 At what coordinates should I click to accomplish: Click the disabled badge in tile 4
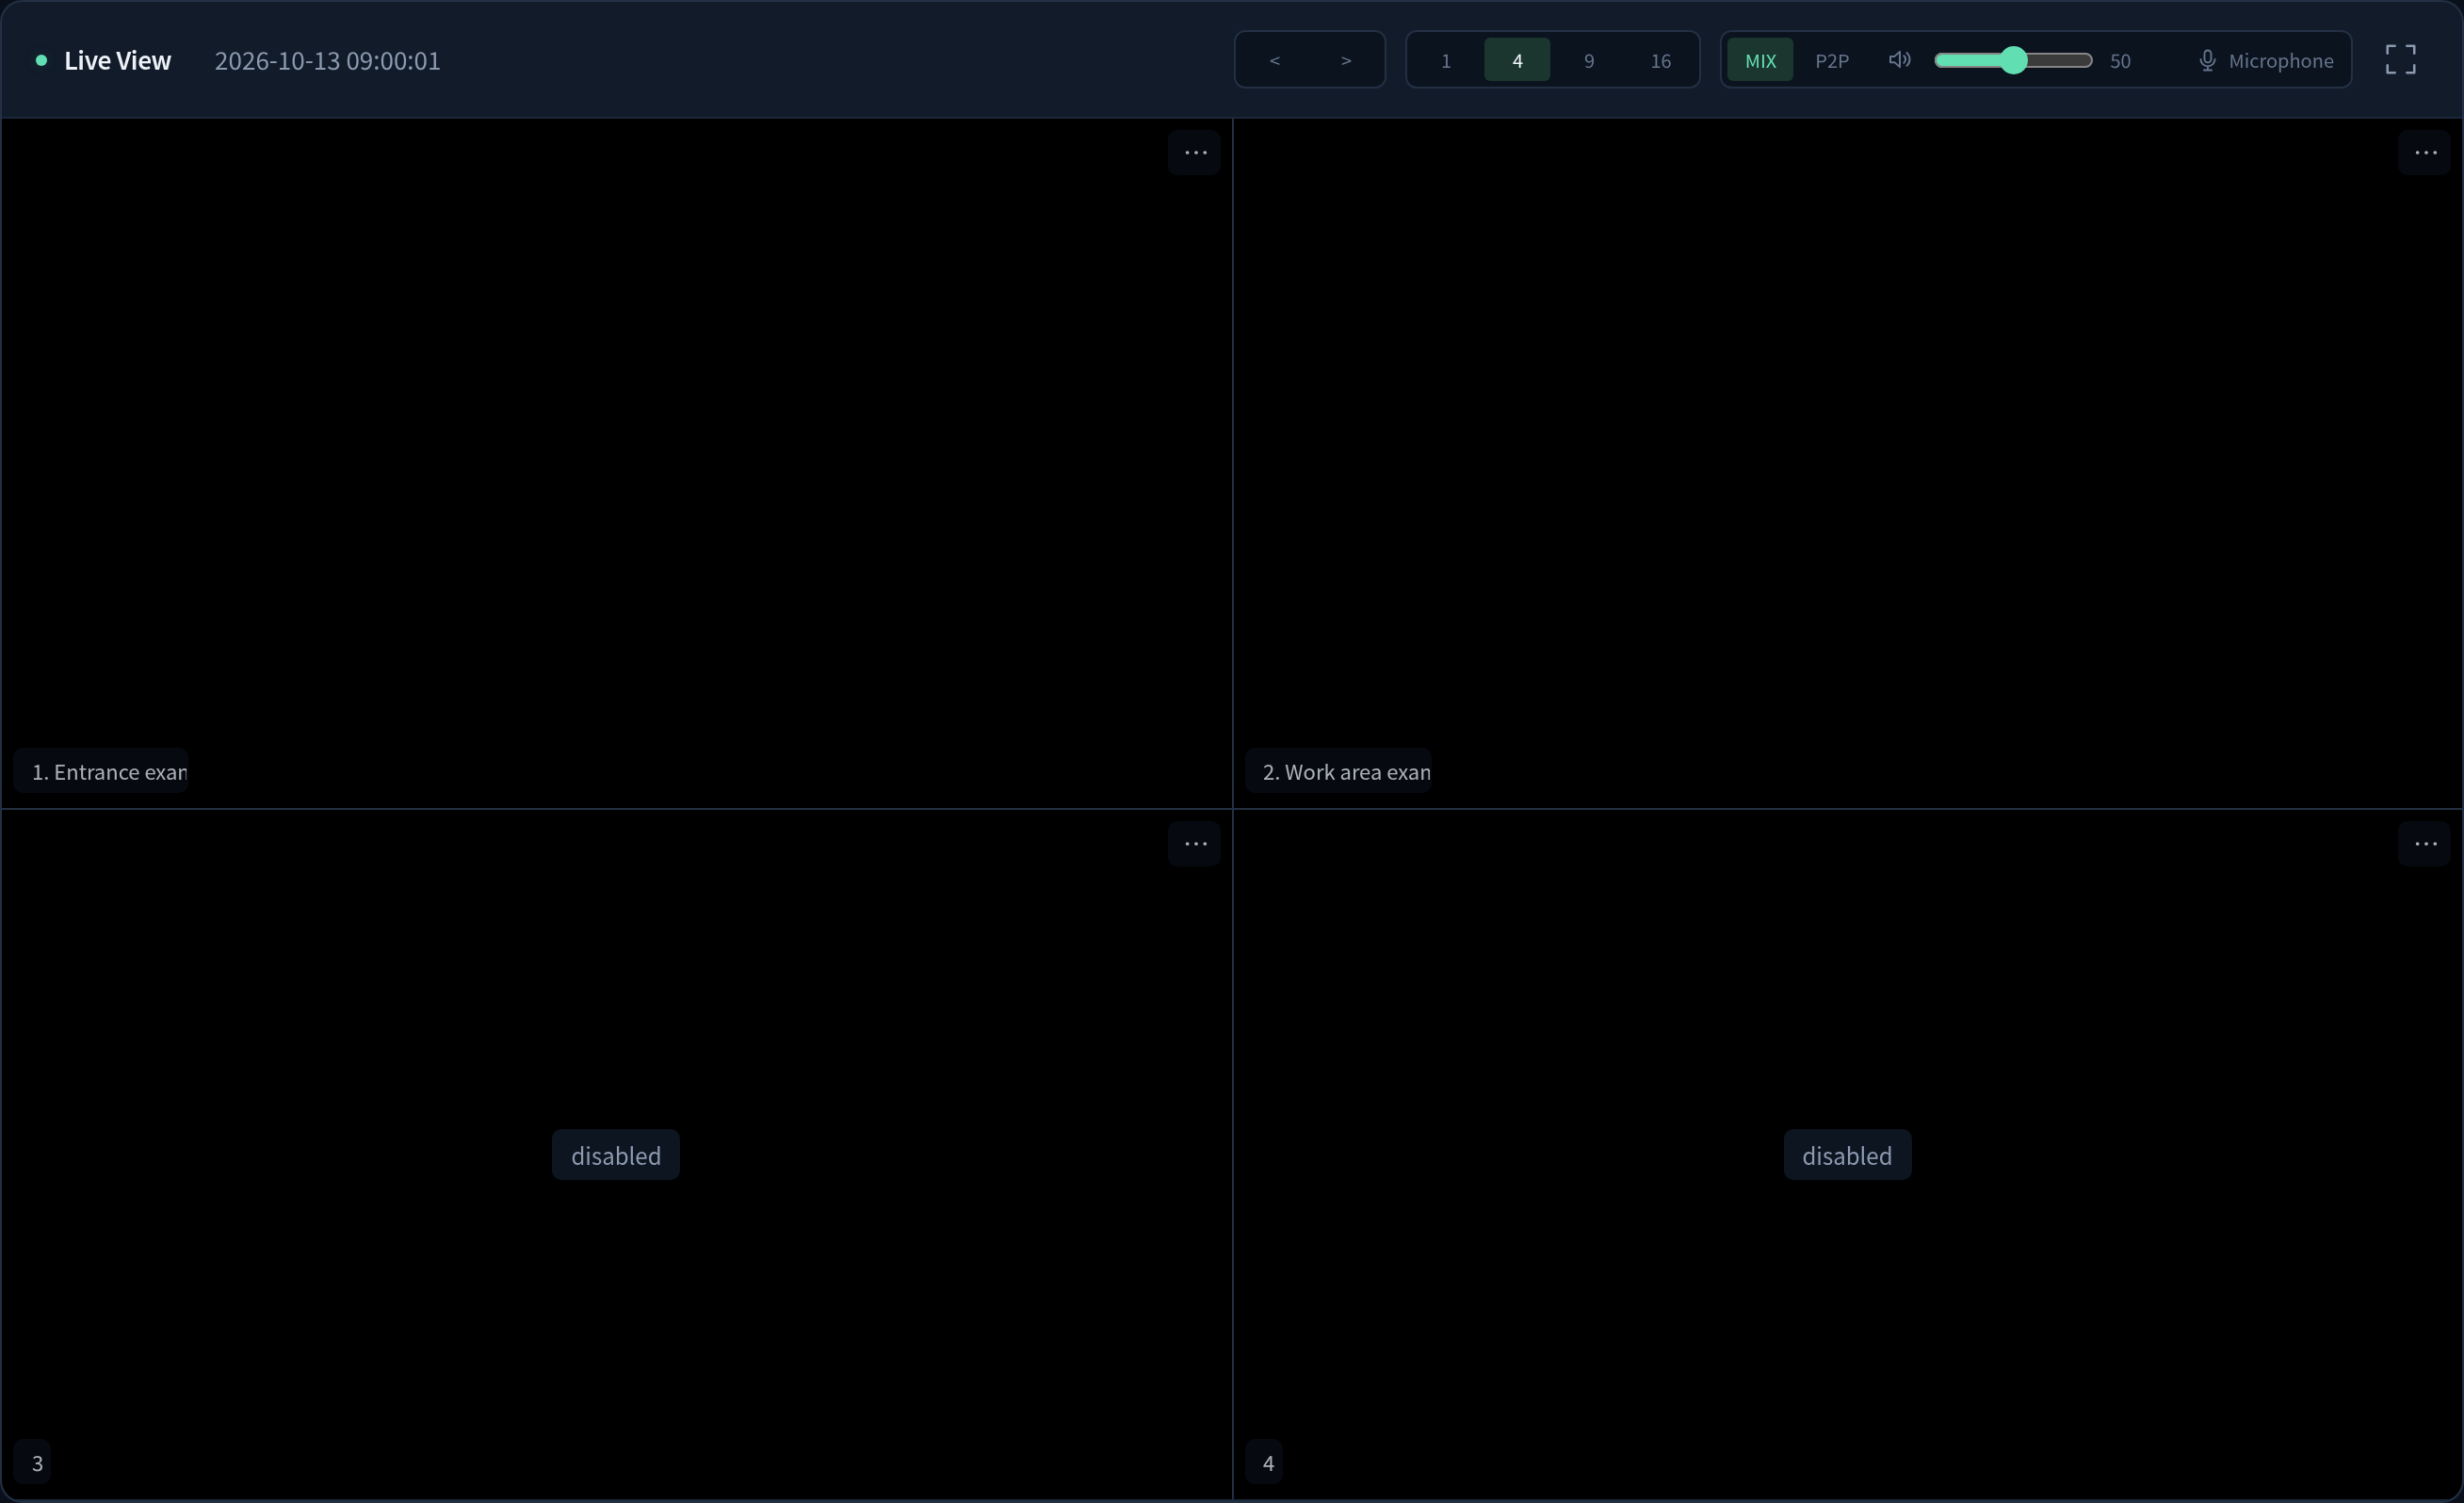tap(1847, 1155)
